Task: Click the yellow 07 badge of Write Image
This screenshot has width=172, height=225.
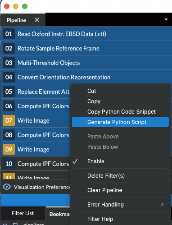Action: 9,120
